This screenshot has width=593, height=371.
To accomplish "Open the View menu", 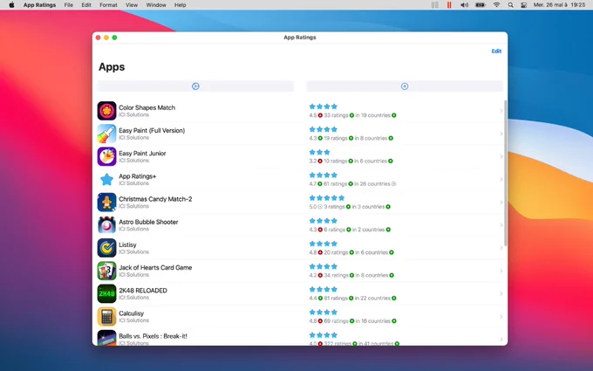I will [132, 5].
